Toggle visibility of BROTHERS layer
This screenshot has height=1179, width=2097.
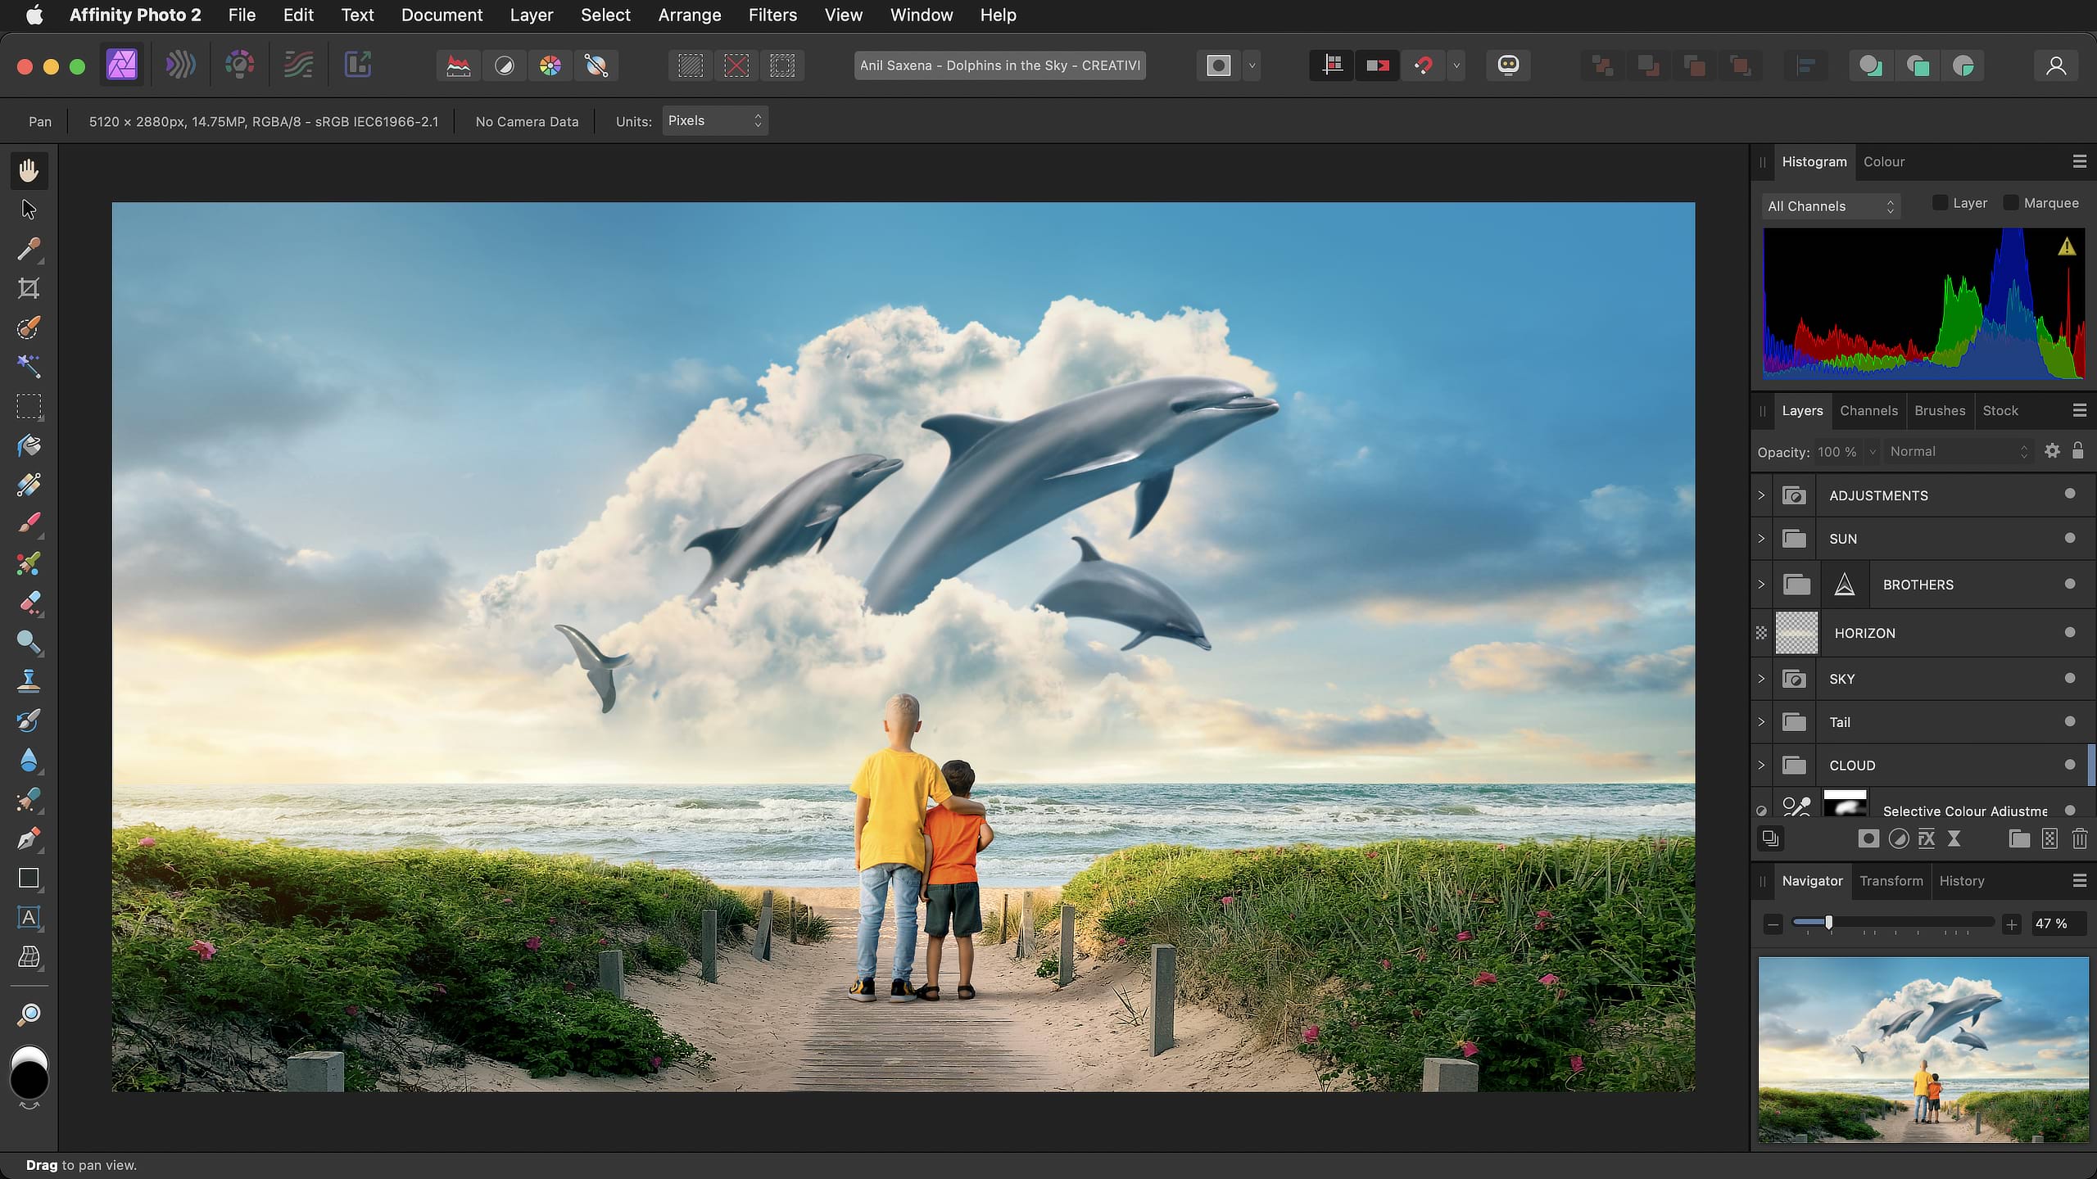pos(2071,583)
